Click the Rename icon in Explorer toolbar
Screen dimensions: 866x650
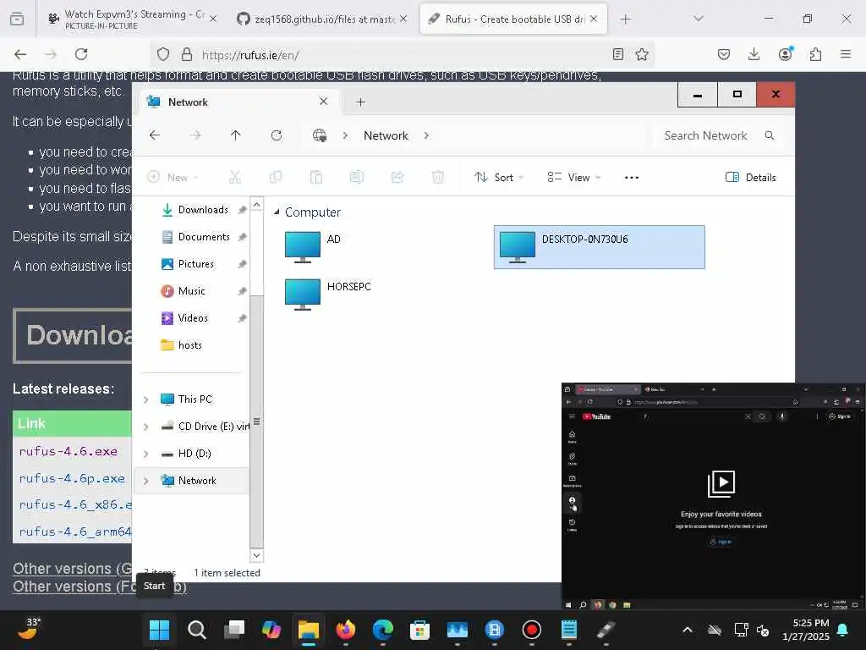(357, 177)
